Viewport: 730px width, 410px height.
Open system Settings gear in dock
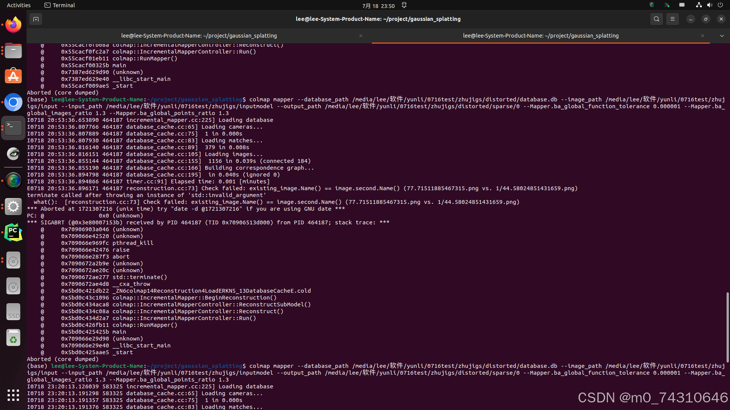(13, 207)
